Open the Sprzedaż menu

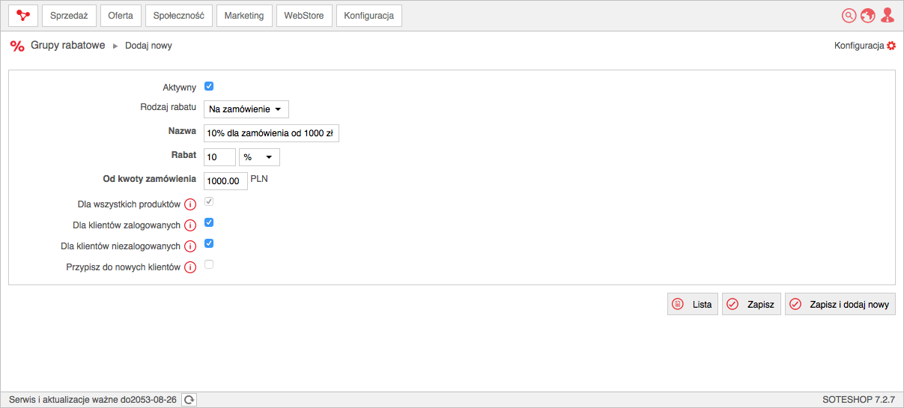click(69, 16)
